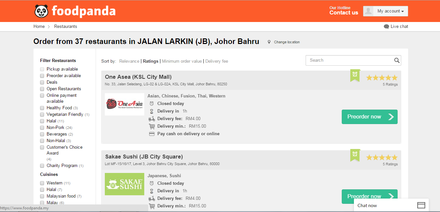440x212 pixels.
Task: Enable Online payment available filter
Action: click(42, 95)
